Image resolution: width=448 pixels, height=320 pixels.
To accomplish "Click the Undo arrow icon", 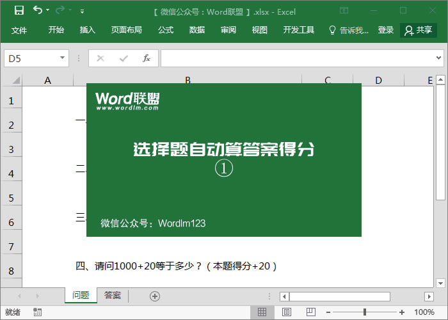I will click(38, 11).
